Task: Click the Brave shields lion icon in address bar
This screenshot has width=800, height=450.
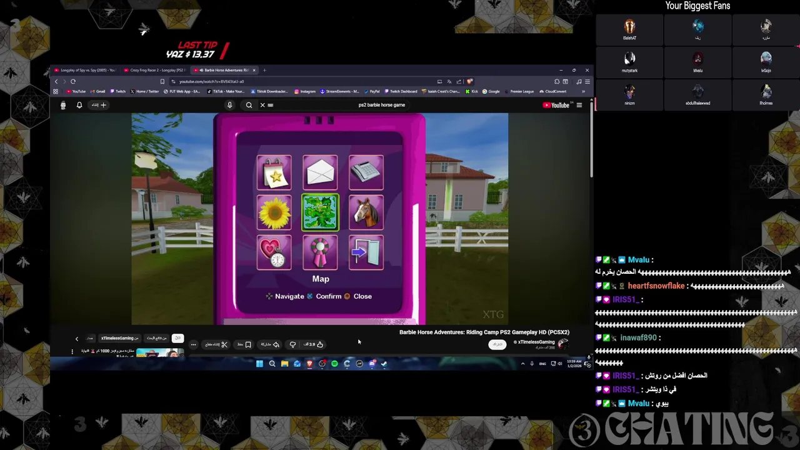Action: [x=469, y=81]
